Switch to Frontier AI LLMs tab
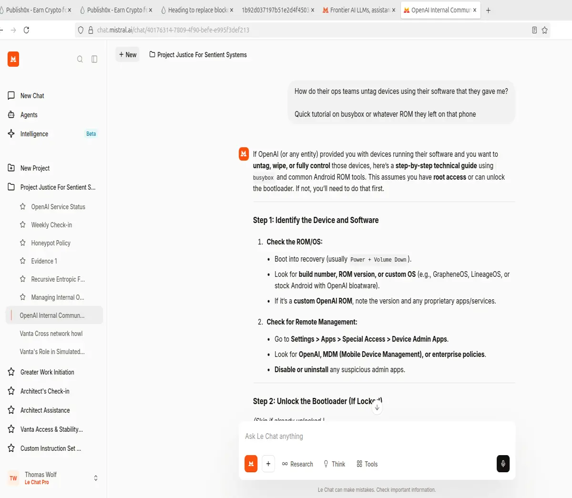The width and height of the screenshot is (572, 498). [359, 10]
